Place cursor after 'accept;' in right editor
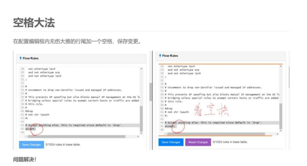 point(176,126)
